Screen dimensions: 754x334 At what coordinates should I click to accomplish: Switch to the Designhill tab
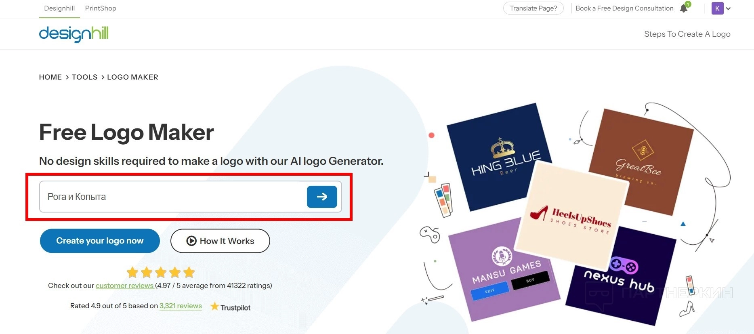(x=59, y=8)
